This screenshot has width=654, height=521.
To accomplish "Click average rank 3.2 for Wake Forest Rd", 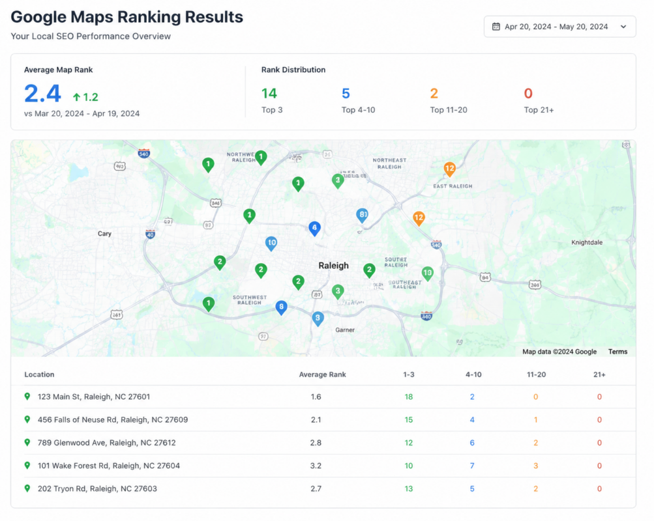I will pos(316,466).
